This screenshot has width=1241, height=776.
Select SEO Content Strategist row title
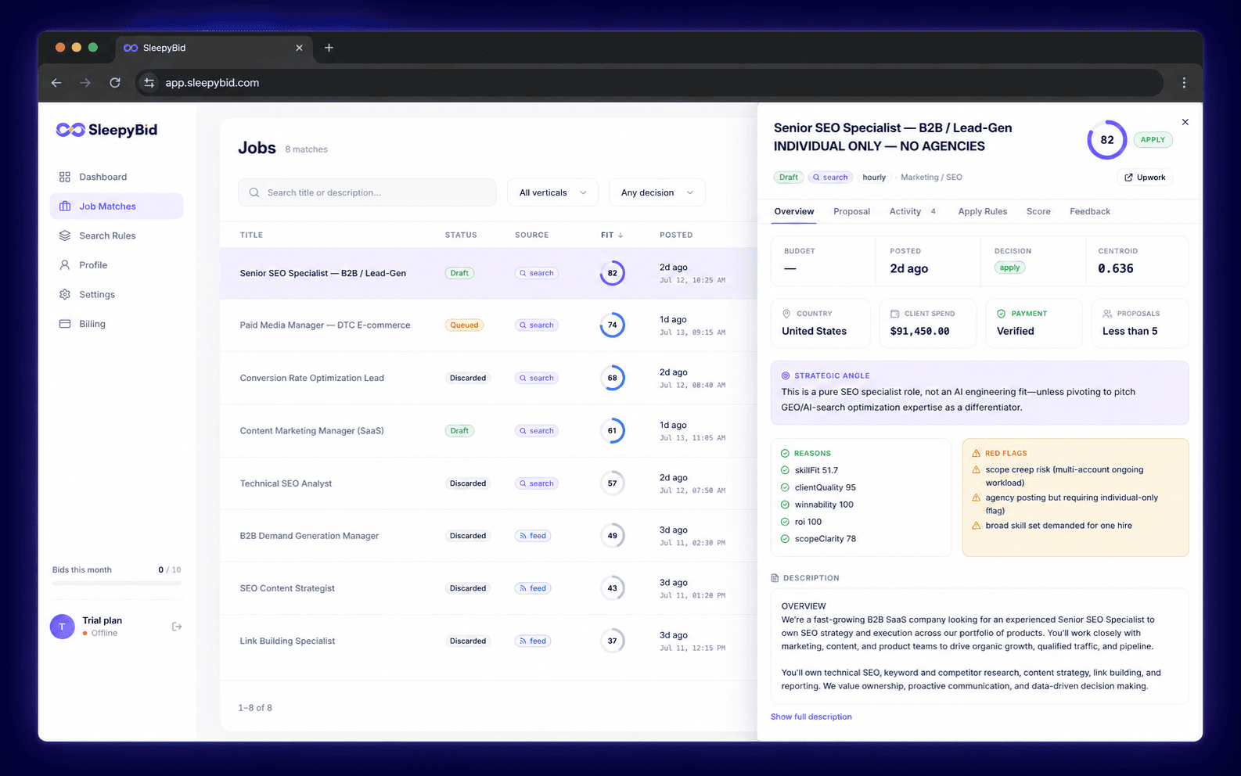pos(287,588)
